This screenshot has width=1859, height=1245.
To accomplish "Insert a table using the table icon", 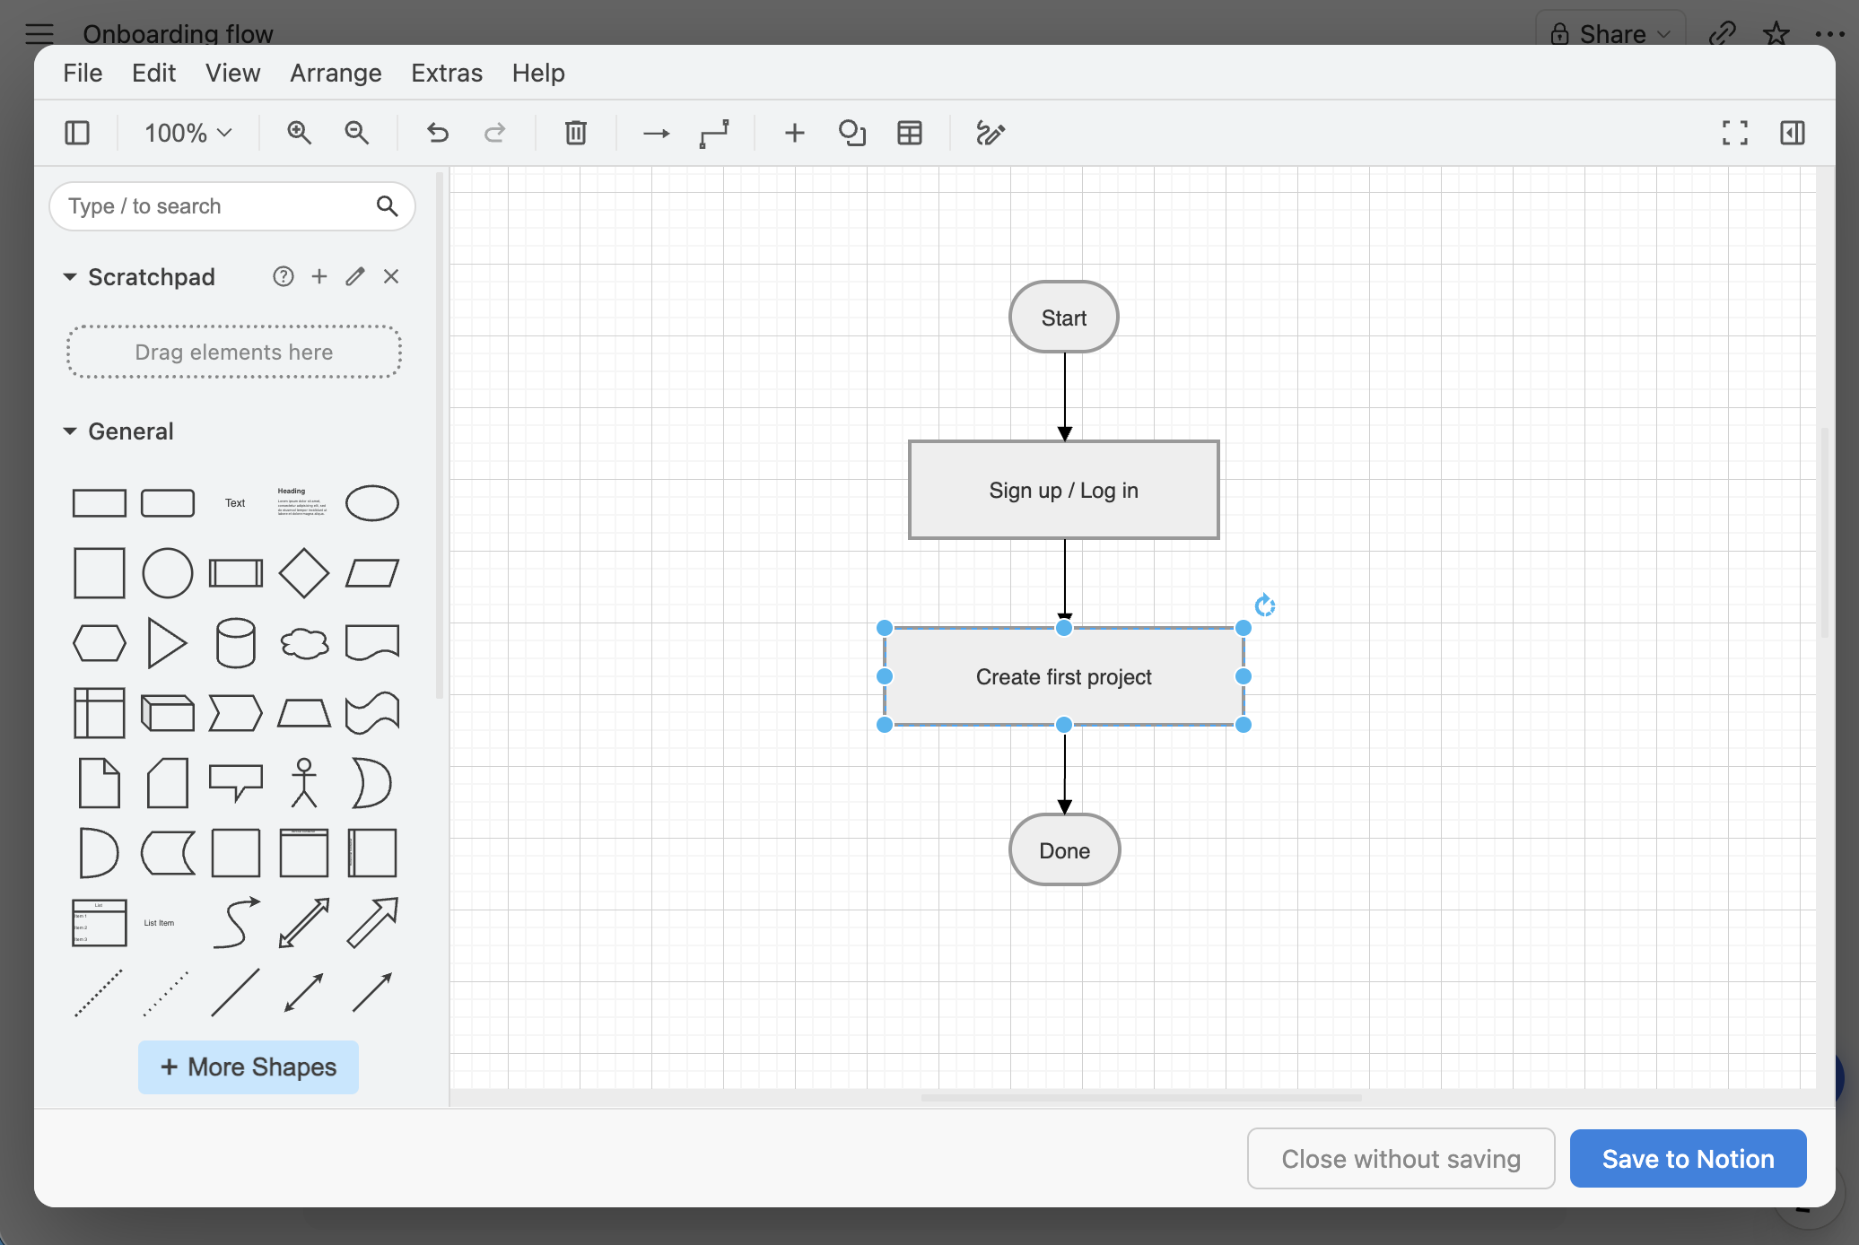I will click(x=910, y=133).
